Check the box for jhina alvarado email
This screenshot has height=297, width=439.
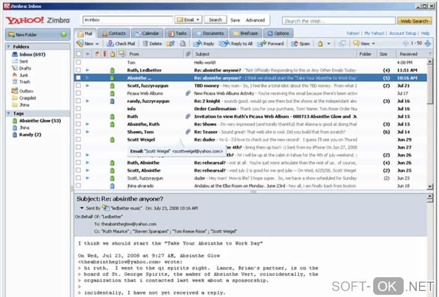click(x=78, y=186)
